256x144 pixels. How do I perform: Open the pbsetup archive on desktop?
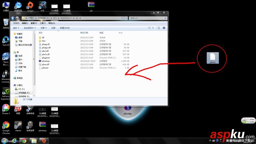click(43, 126)
